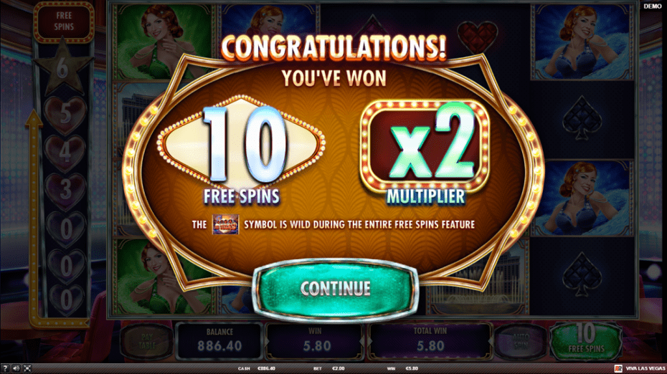Click the wild symbol thumbnail in description

point(225,224)
